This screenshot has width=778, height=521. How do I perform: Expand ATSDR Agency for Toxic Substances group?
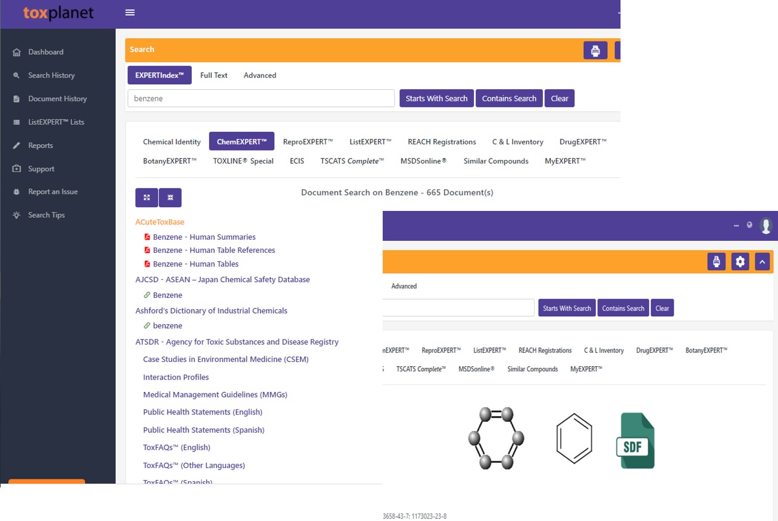(237, 342)
